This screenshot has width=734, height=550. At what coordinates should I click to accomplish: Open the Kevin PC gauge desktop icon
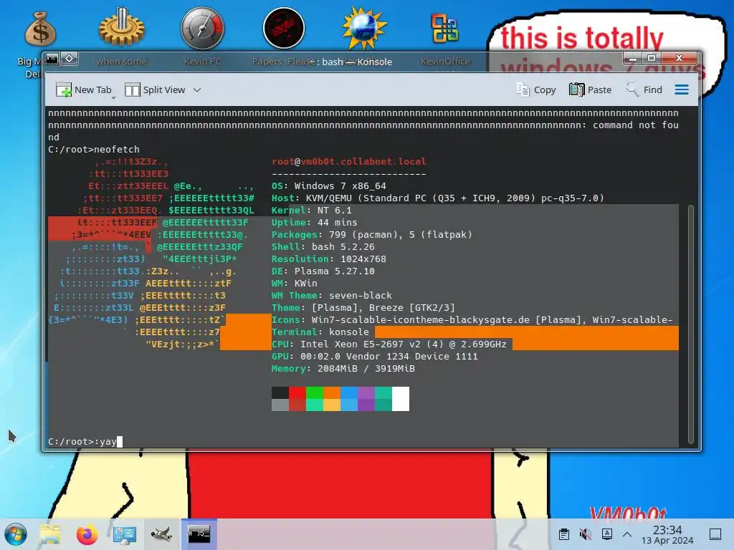(202, 28)
